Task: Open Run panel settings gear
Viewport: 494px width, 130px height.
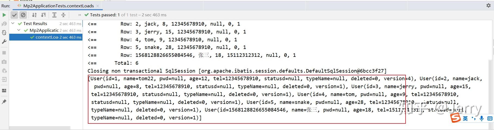Action: (x=488, y=5)
